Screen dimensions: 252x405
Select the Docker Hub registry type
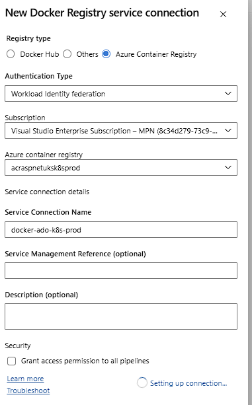[11, 54]
